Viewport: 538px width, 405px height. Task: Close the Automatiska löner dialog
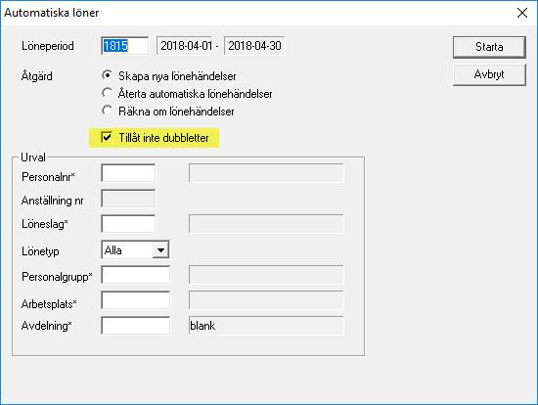(522, 13)
